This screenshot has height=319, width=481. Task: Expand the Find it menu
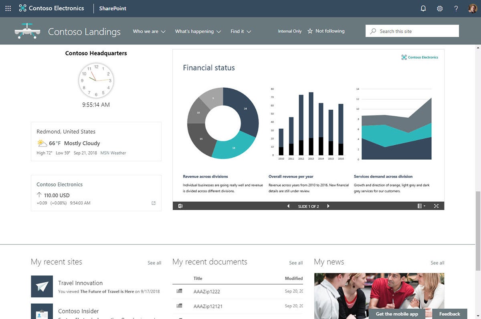click(x=241, y=31)
